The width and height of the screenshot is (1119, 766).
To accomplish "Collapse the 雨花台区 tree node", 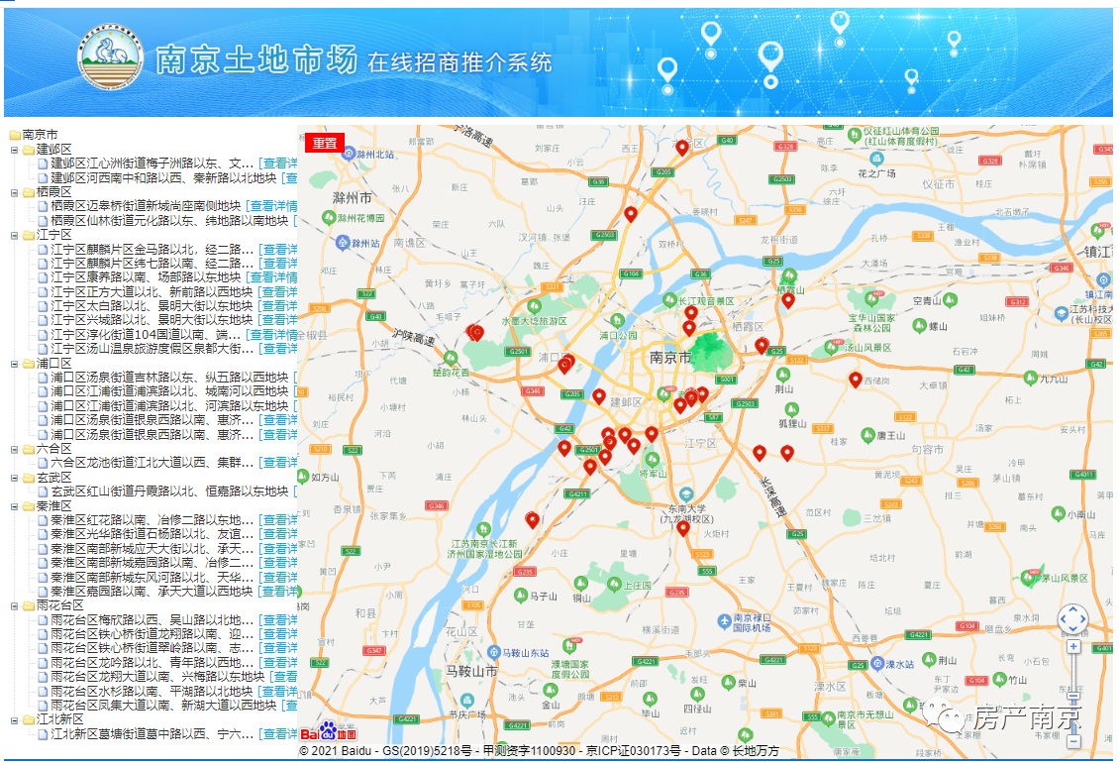I will click(15, 605).
